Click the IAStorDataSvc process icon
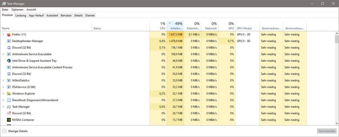This screenshot has height=137, width=339. tap(9, 80)
